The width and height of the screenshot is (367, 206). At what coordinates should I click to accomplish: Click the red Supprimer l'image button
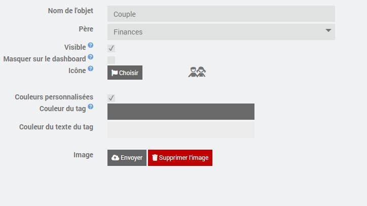pos(180,158)
